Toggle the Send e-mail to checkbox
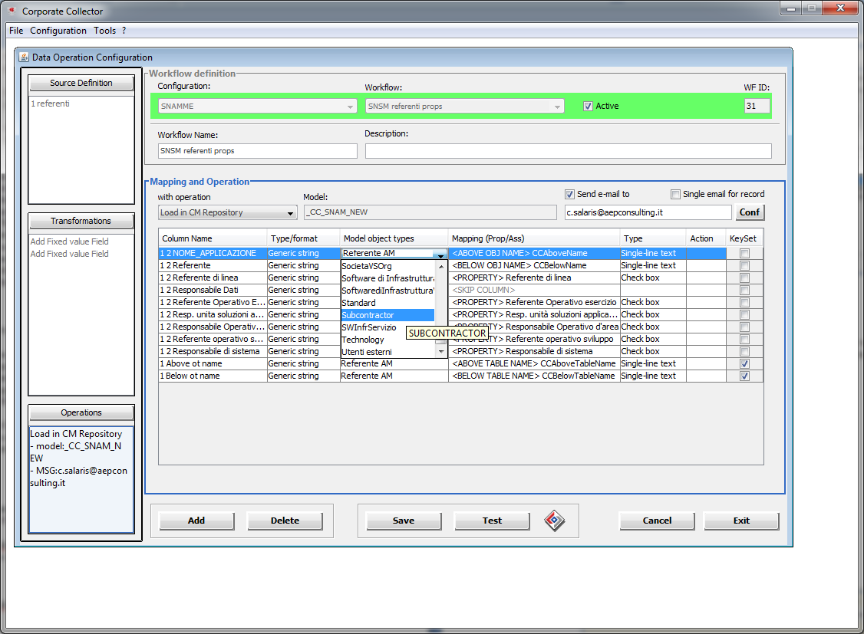 [569, 194]
